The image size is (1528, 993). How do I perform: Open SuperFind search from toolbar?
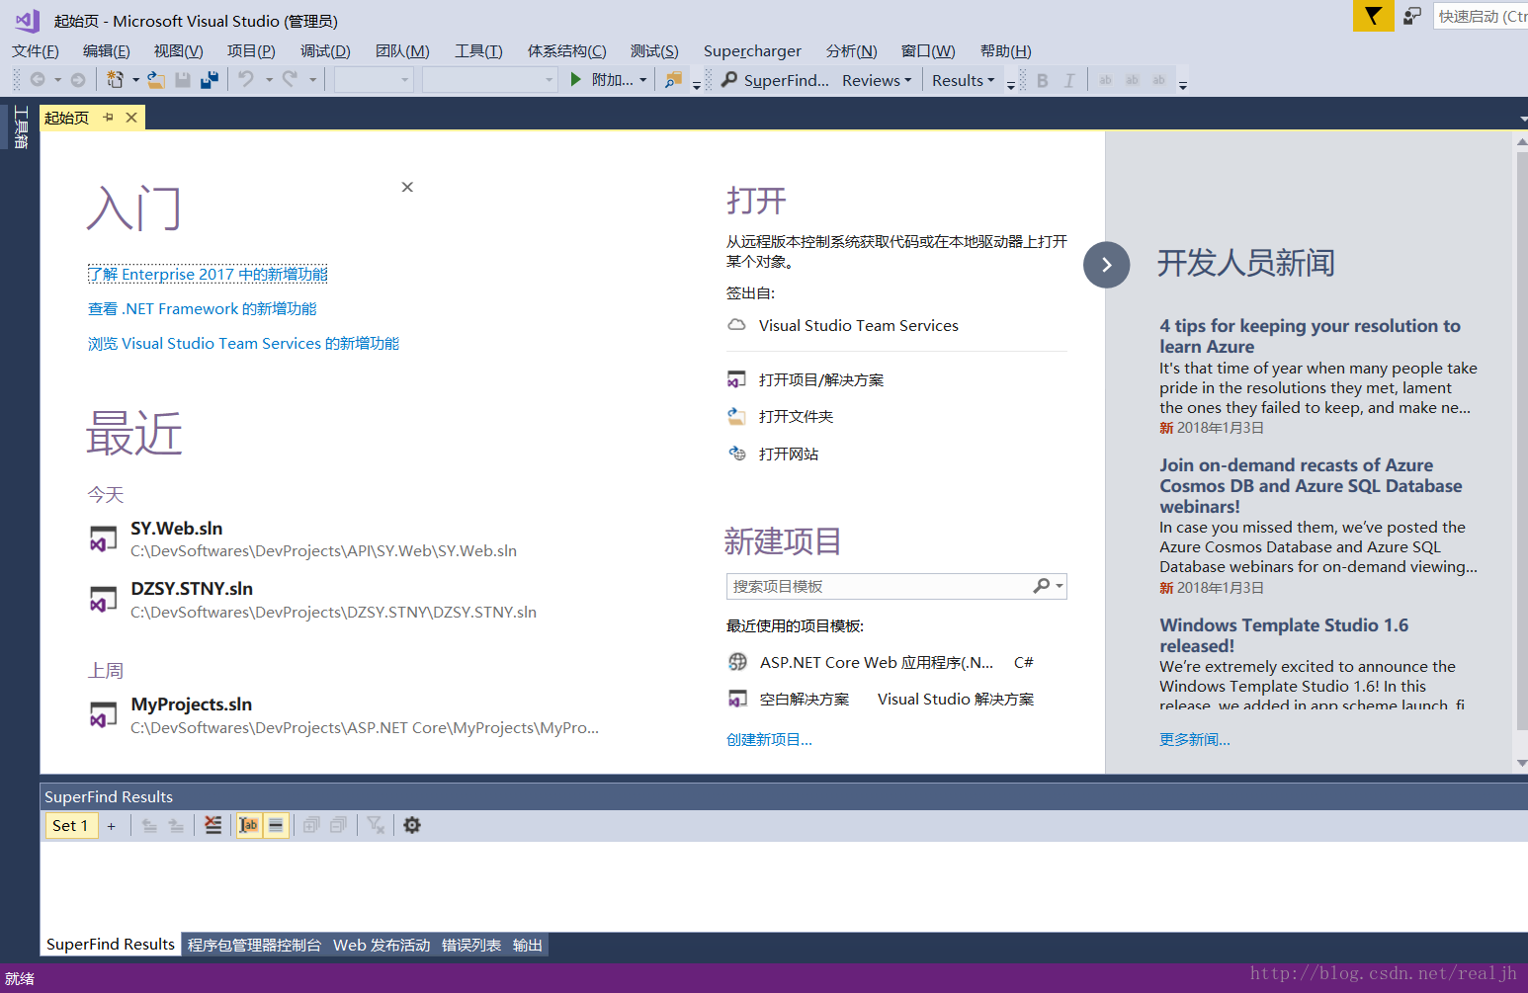(776, 80)
